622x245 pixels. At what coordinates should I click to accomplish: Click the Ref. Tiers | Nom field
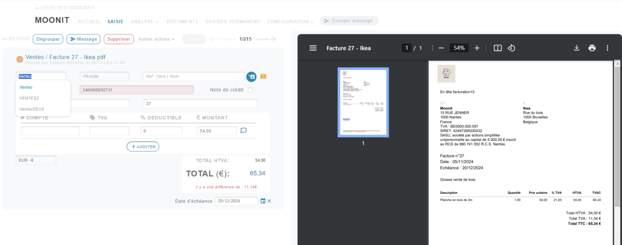click(193, 76)
